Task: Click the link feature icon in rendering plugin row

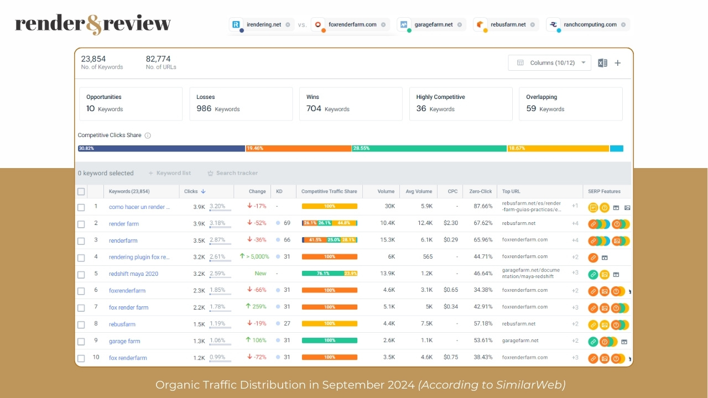Action: point(593,257)
